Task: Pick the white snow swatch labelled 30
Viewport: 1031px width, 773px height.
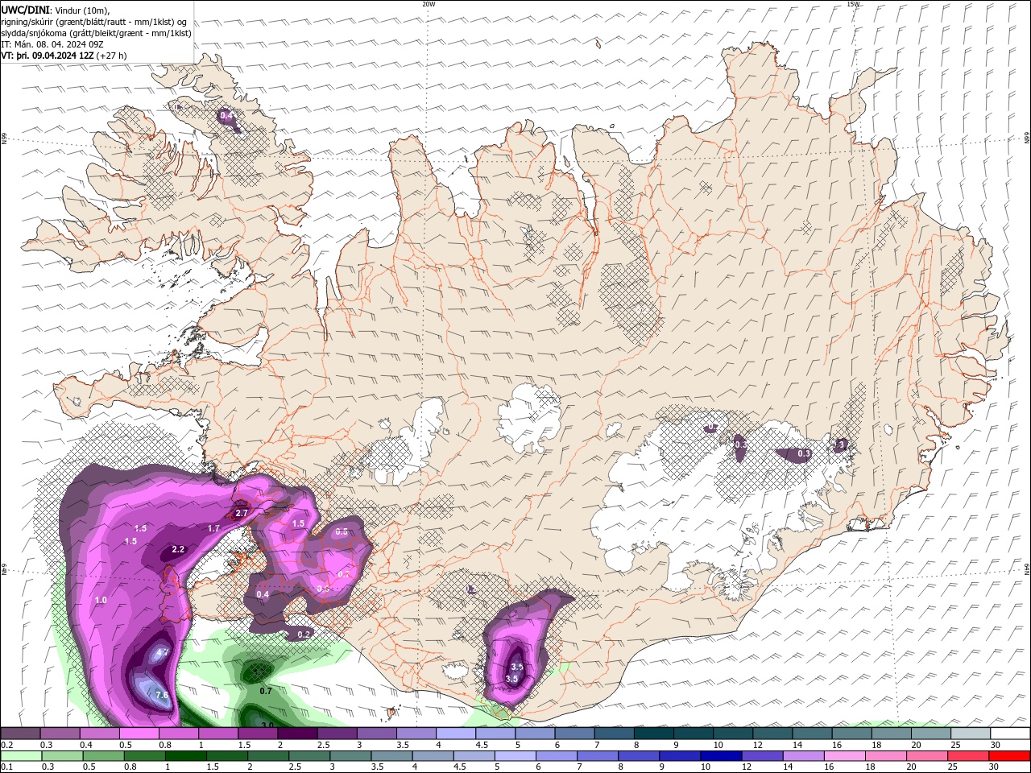Action: point(1011,734)
